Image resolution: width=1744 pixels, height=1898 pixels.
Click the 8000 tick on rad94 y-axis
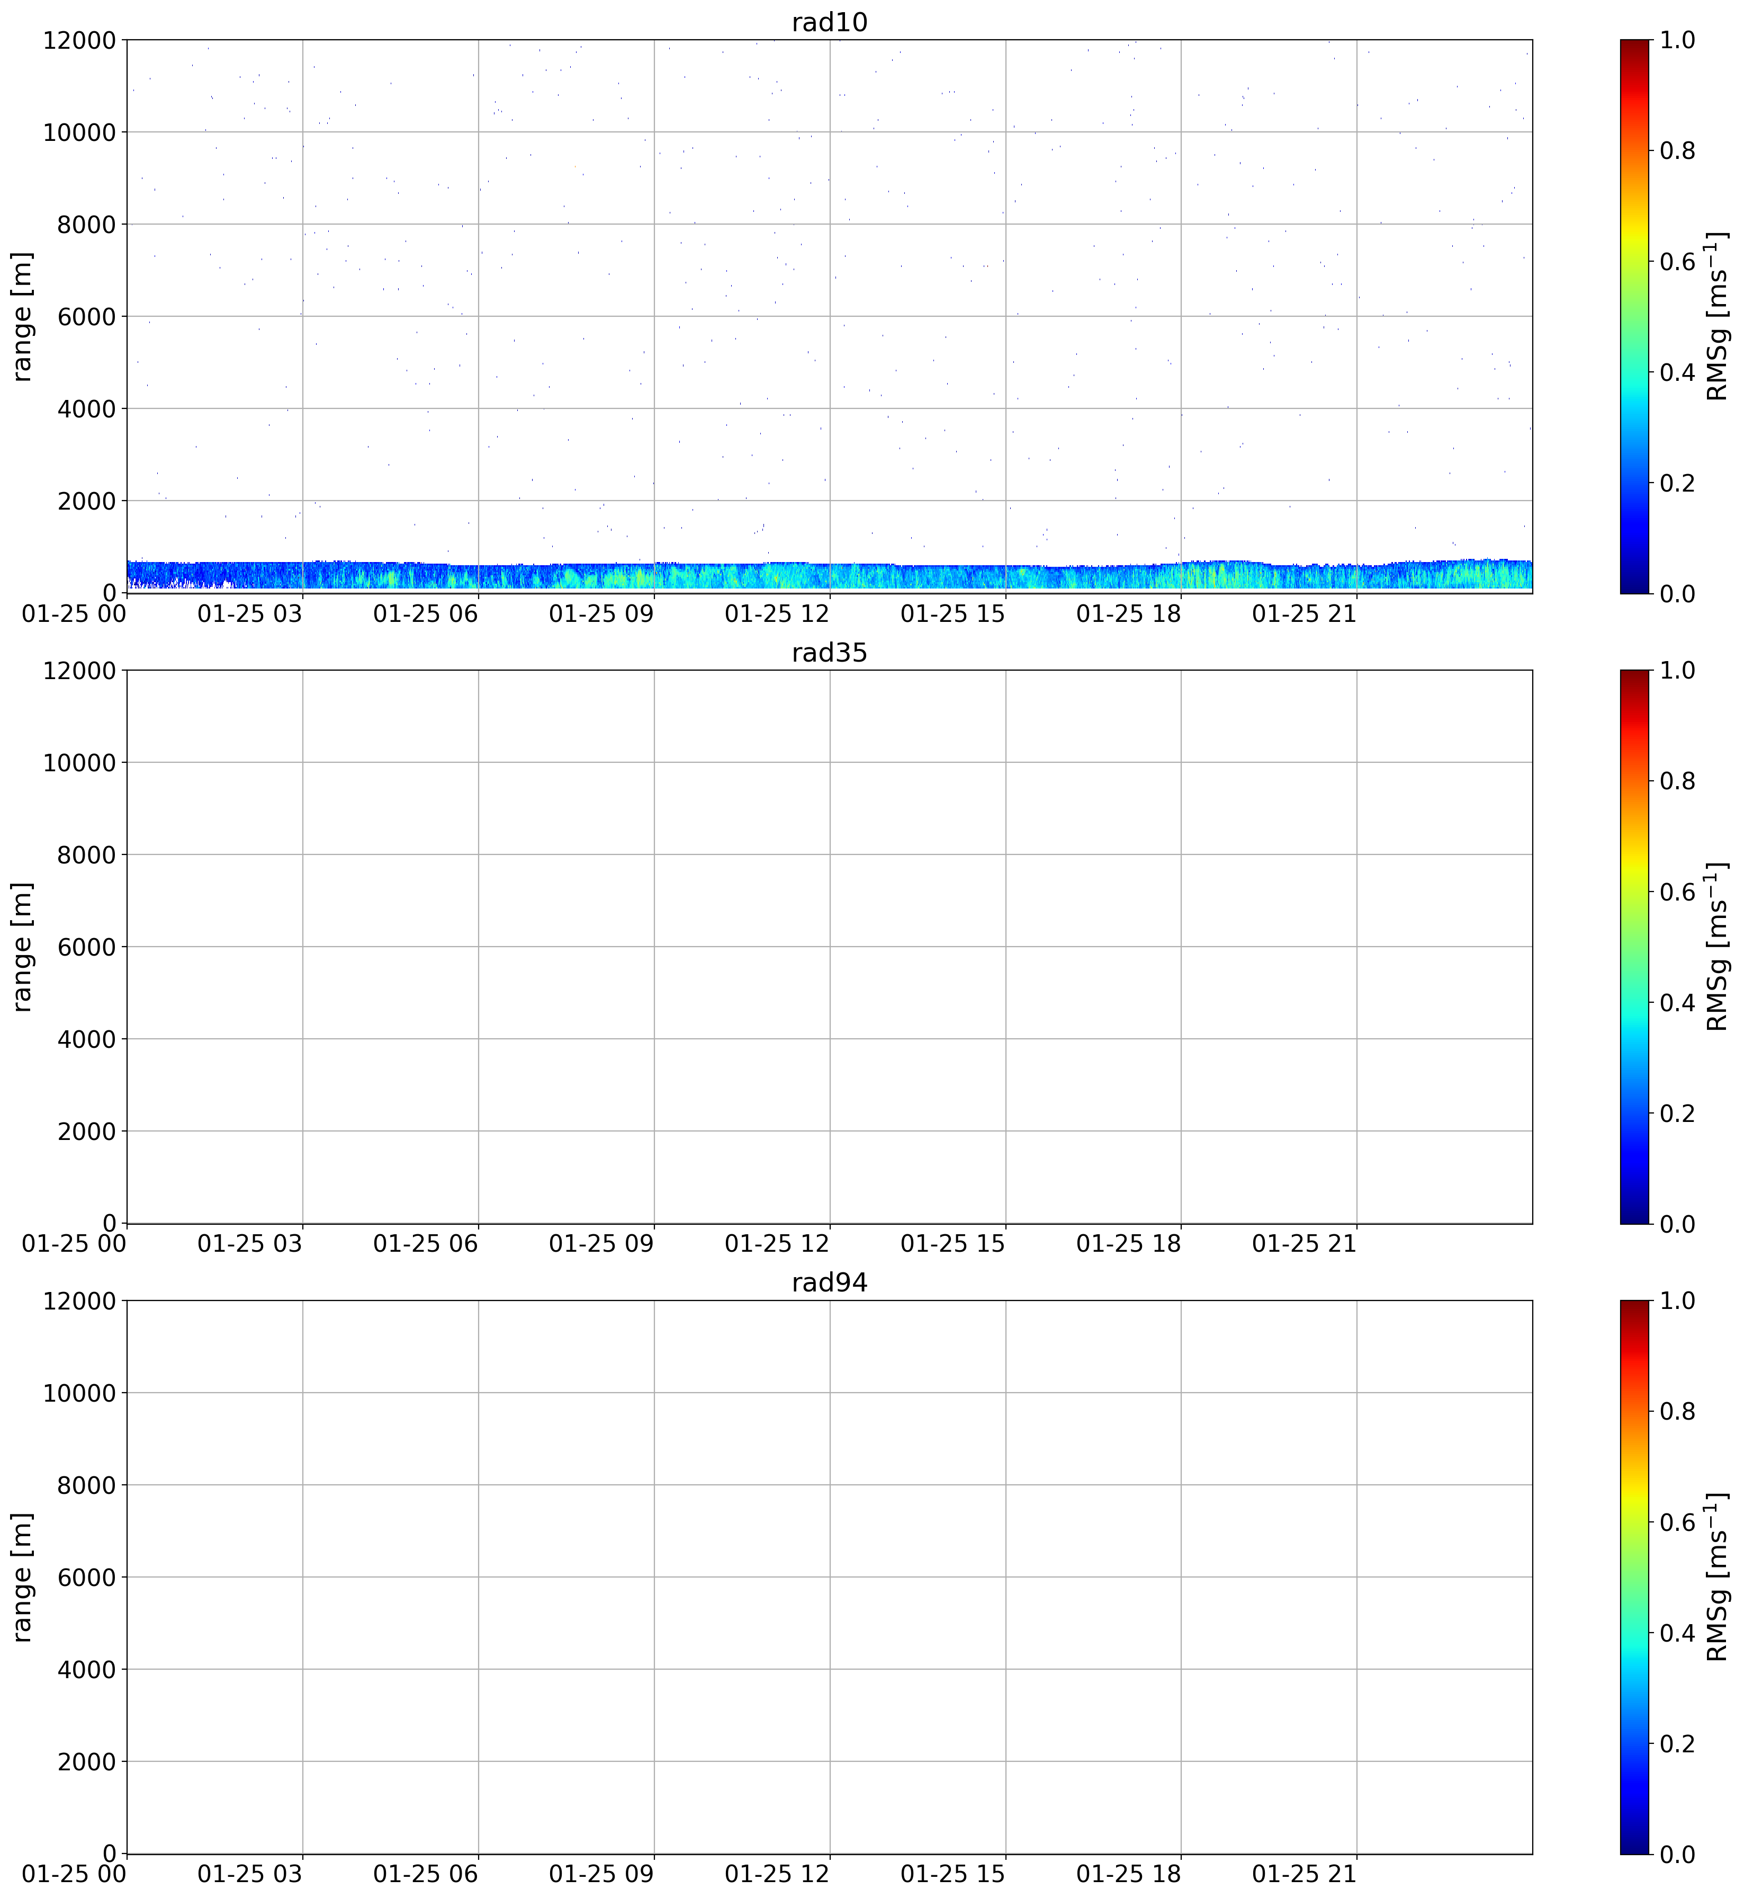click(87, 1485)
